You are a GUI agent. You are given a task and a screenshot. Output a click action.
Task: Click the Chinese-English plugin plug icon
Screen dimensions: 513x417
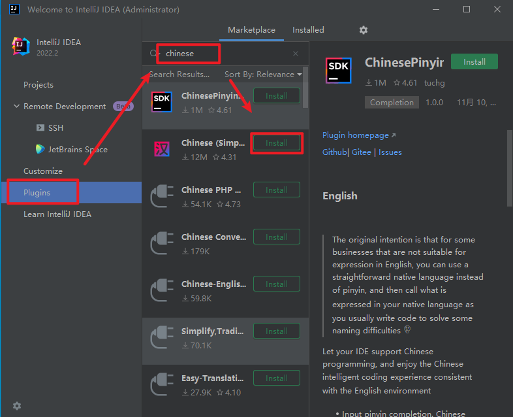[x=162, y=290]
